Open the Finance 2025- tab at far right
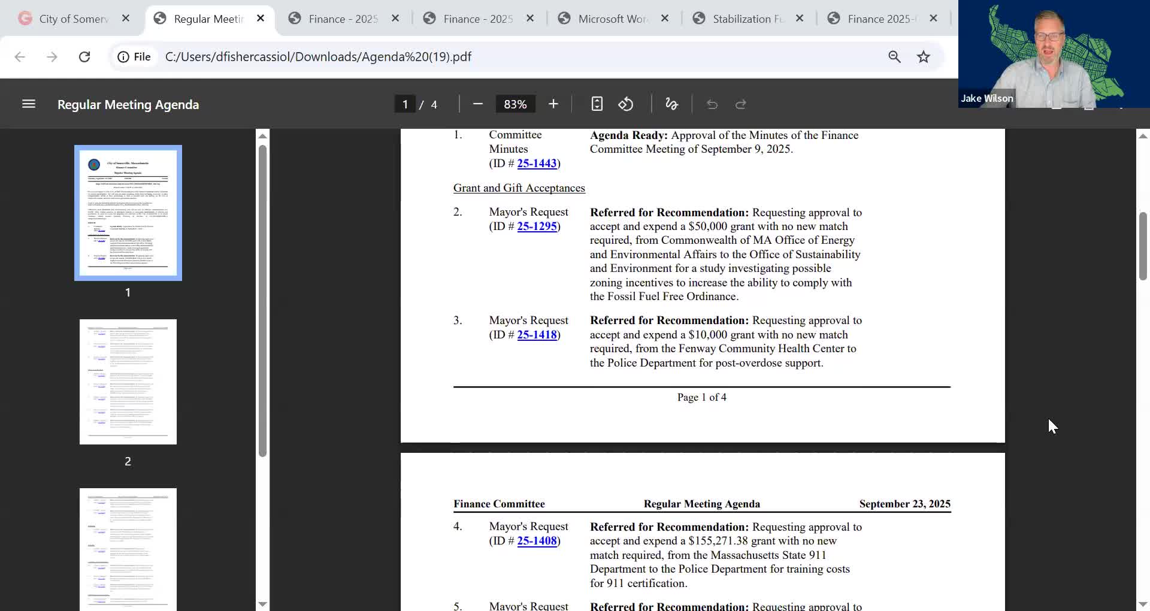 (880, 19)
